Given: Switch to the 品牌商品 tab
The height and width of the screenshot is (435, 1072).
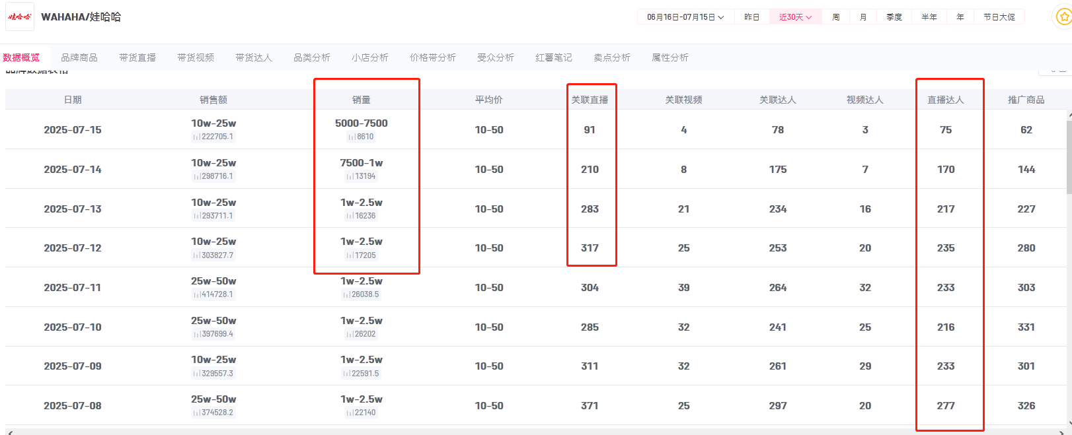Looking at the screenshot, I should (79, 58).
